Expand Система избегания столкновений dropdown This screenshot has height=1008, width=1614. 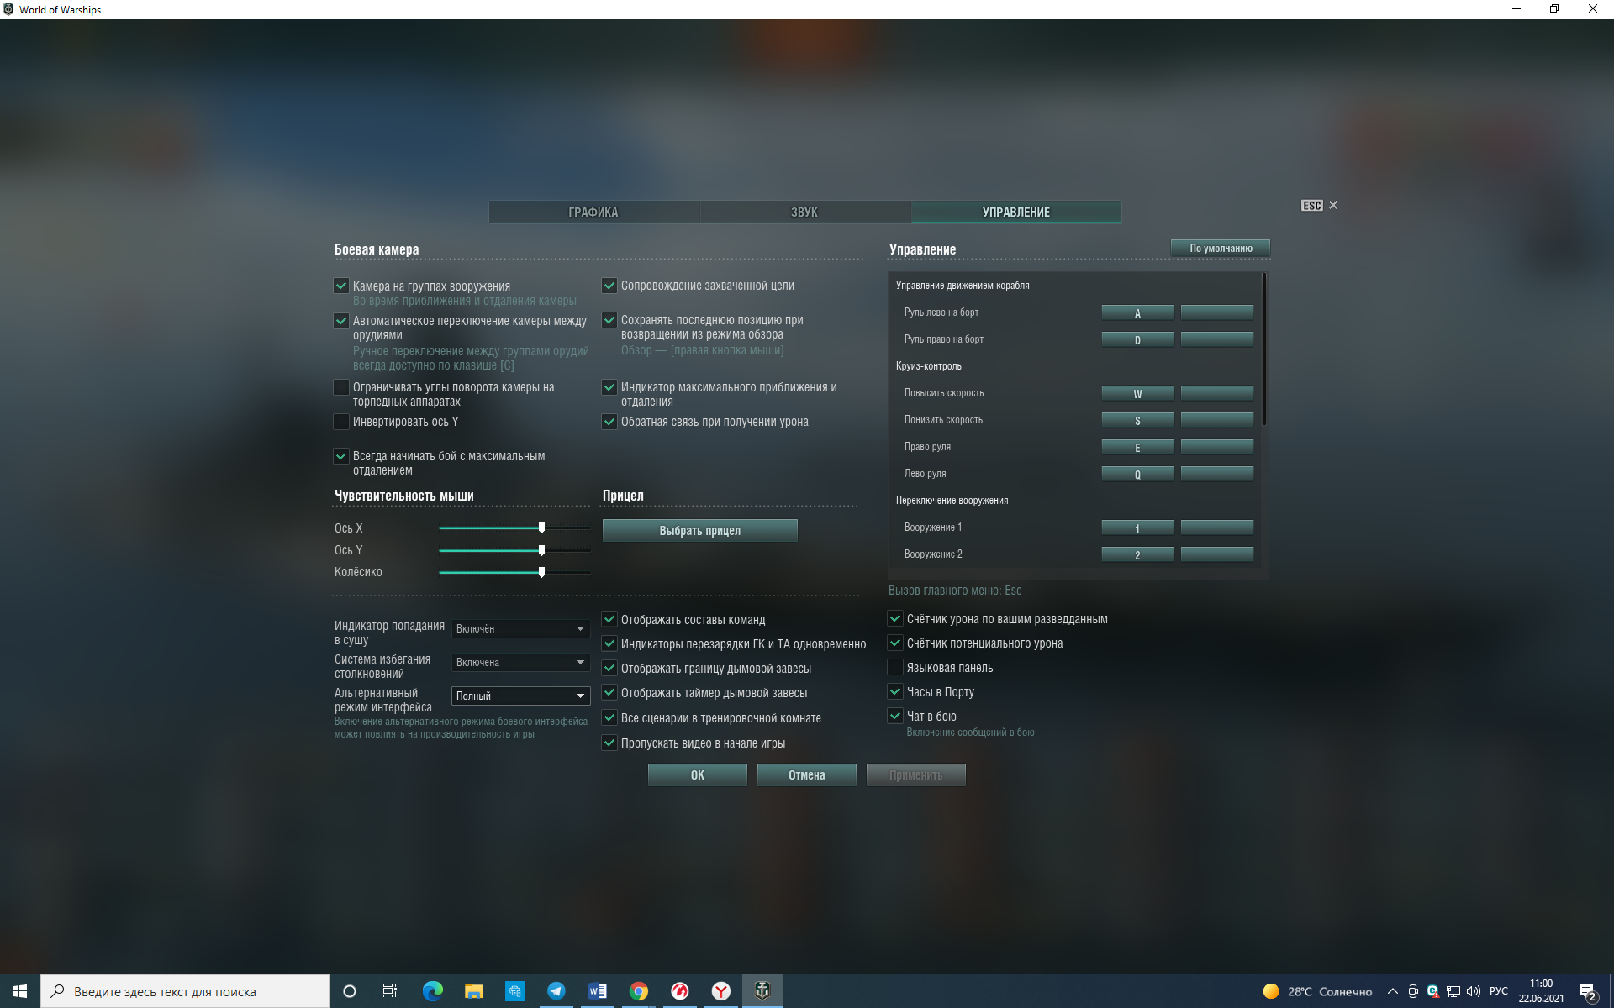(520, 662)
